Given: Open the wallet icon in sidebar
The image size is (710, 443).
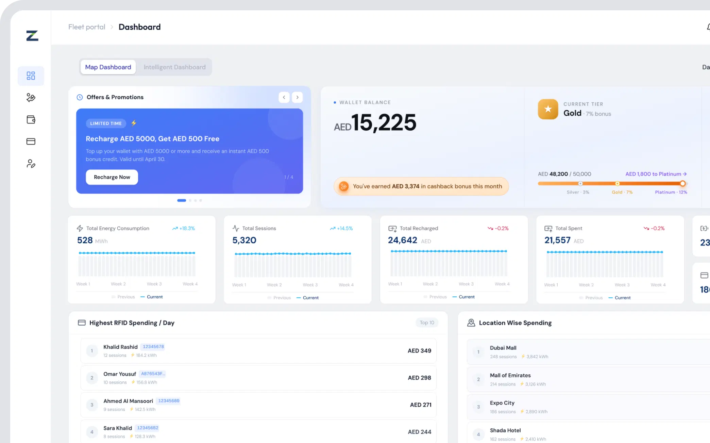Looking at the screenshot, I should (x=31, y=119).
